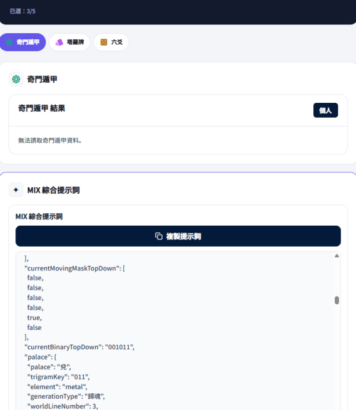The width and height of the screenshot is (356, 410).
Task: Switch to the 六爻 tab
Action: coord(111,42)
